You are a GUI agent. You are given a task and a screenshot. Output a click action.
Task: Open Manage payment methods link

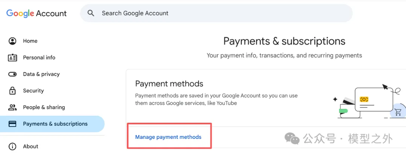tap(168, 137)
